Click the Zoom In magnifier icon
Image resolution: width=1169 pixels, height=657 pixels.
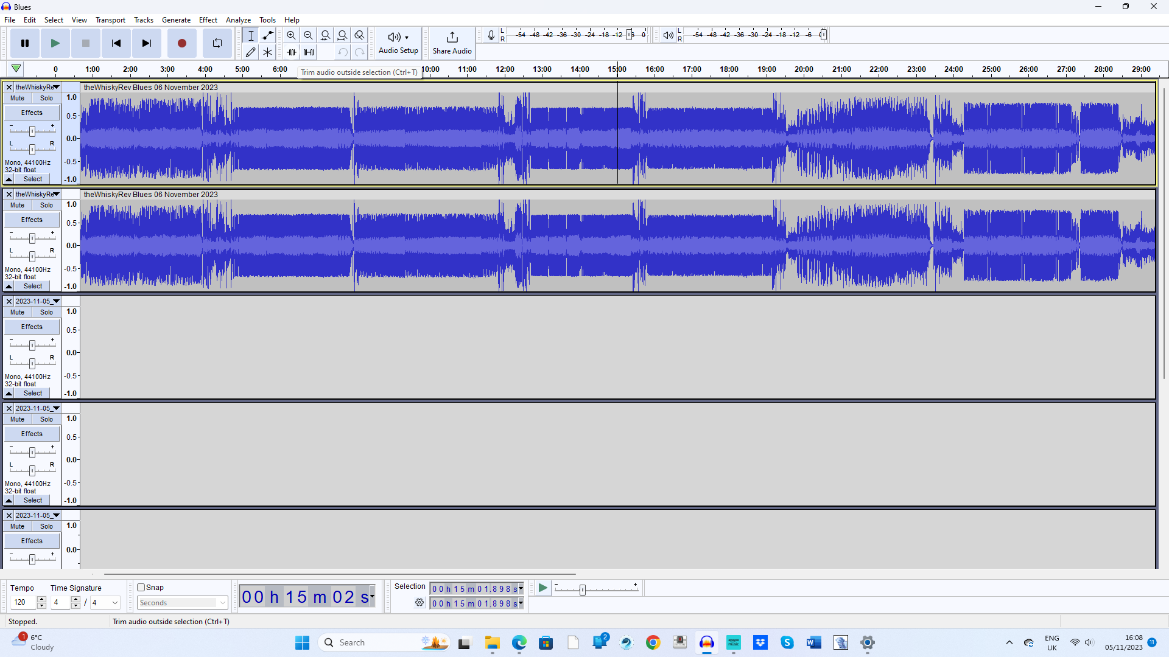coord(291,35)
